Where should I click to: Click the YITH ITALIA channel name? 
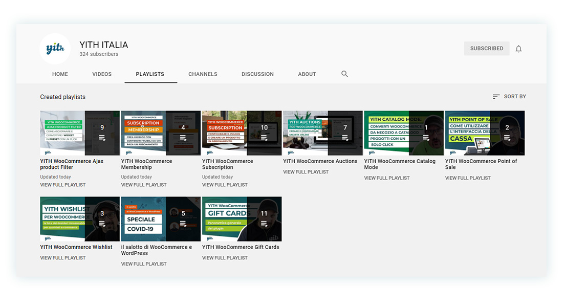click(x=103, y=45)
